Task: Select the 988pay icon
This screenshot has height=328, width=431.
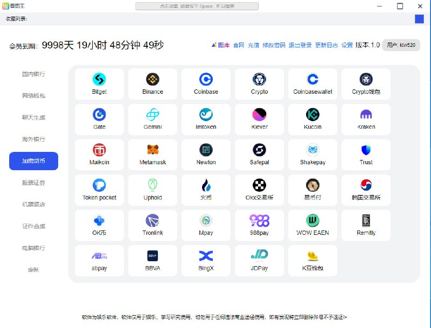Action: point(259,221)
